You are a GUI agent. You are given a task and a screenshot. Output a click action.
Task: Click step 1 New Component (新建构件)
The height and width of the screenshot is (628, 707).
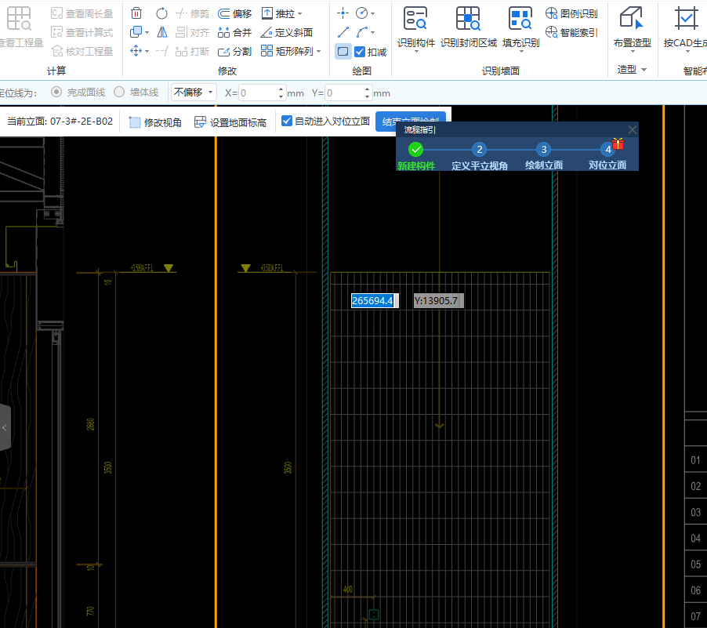(415, 157)
